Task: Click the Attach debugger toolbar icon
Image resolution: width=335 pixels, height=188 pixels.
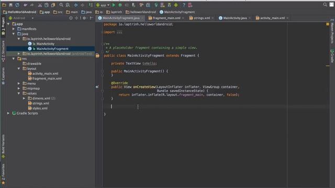Action: click(133, 5)
